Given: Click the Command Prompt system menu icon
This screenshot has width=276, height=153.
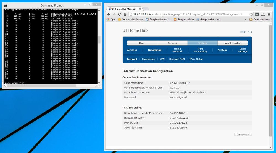Looking at the screenshot, I should pos(5,5).
